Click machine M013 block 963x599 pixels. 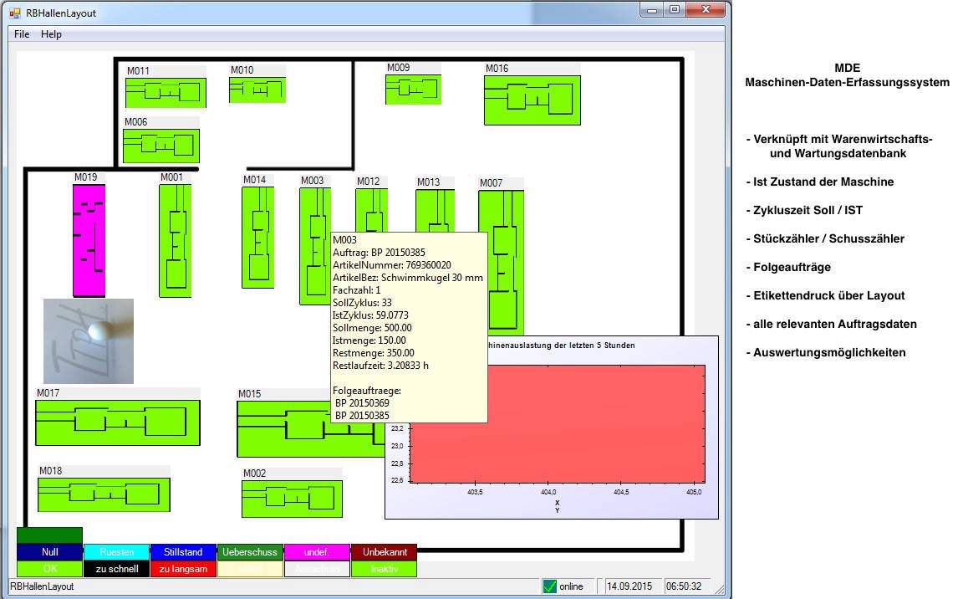coord(435,210)
